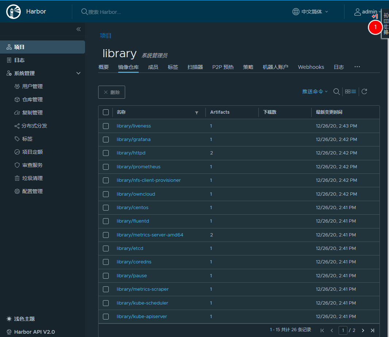Viewport: 389px width, 337px height.
Task: Click the 标签 tag icon in sidebar
Action: [17, 139]
